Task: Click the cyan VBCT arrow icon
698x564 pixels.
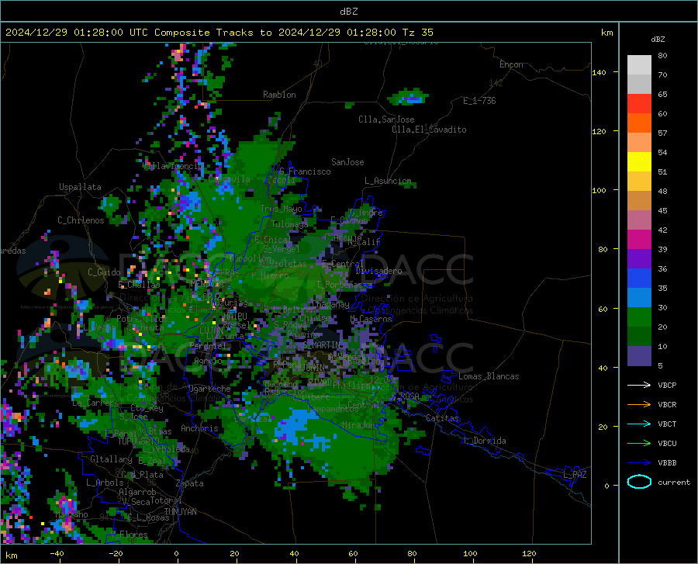Action: (639, 424)
